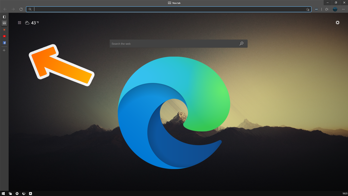
Task: Open File Explorer from the taskbar
Action: (x=10, y=194)
